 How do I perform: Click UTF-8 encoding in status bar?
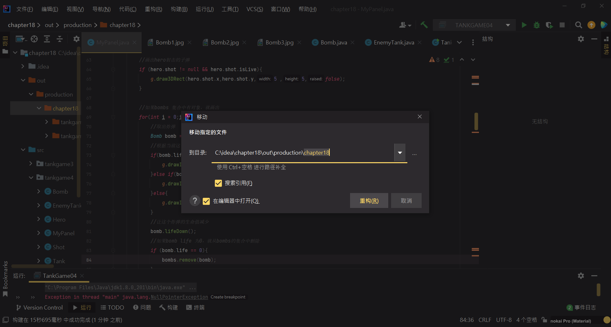pyautogui.click(x=504, y=320)
